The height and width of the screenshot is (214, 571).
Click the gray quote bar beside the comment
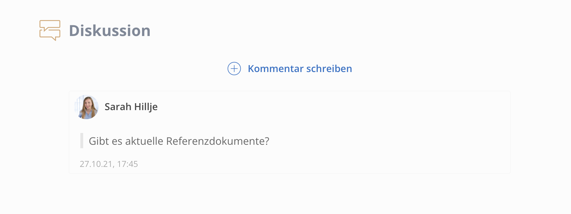pyautogui.click(x=82, y=141)
